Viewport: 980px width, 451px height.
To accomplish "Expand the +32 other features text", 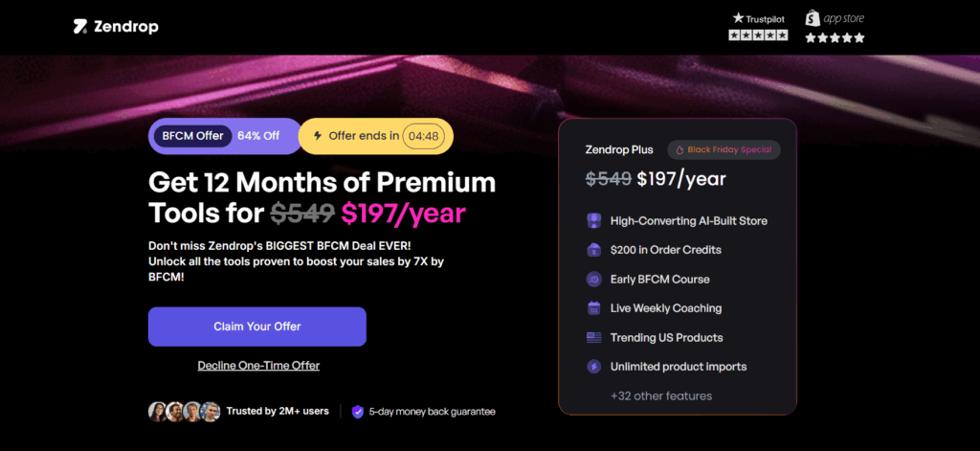I will click(x=661, y=395).
